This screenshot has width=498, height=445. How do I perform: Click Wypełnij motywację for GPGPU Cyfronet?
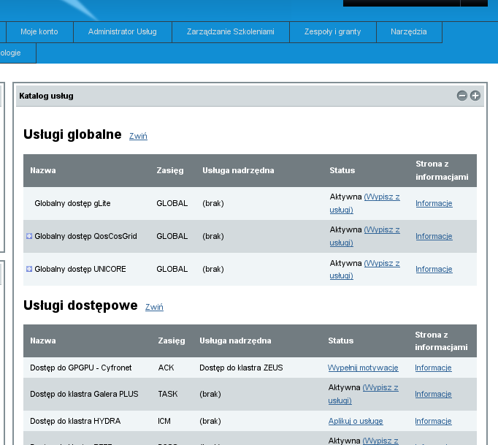click(x=363, y=368)
